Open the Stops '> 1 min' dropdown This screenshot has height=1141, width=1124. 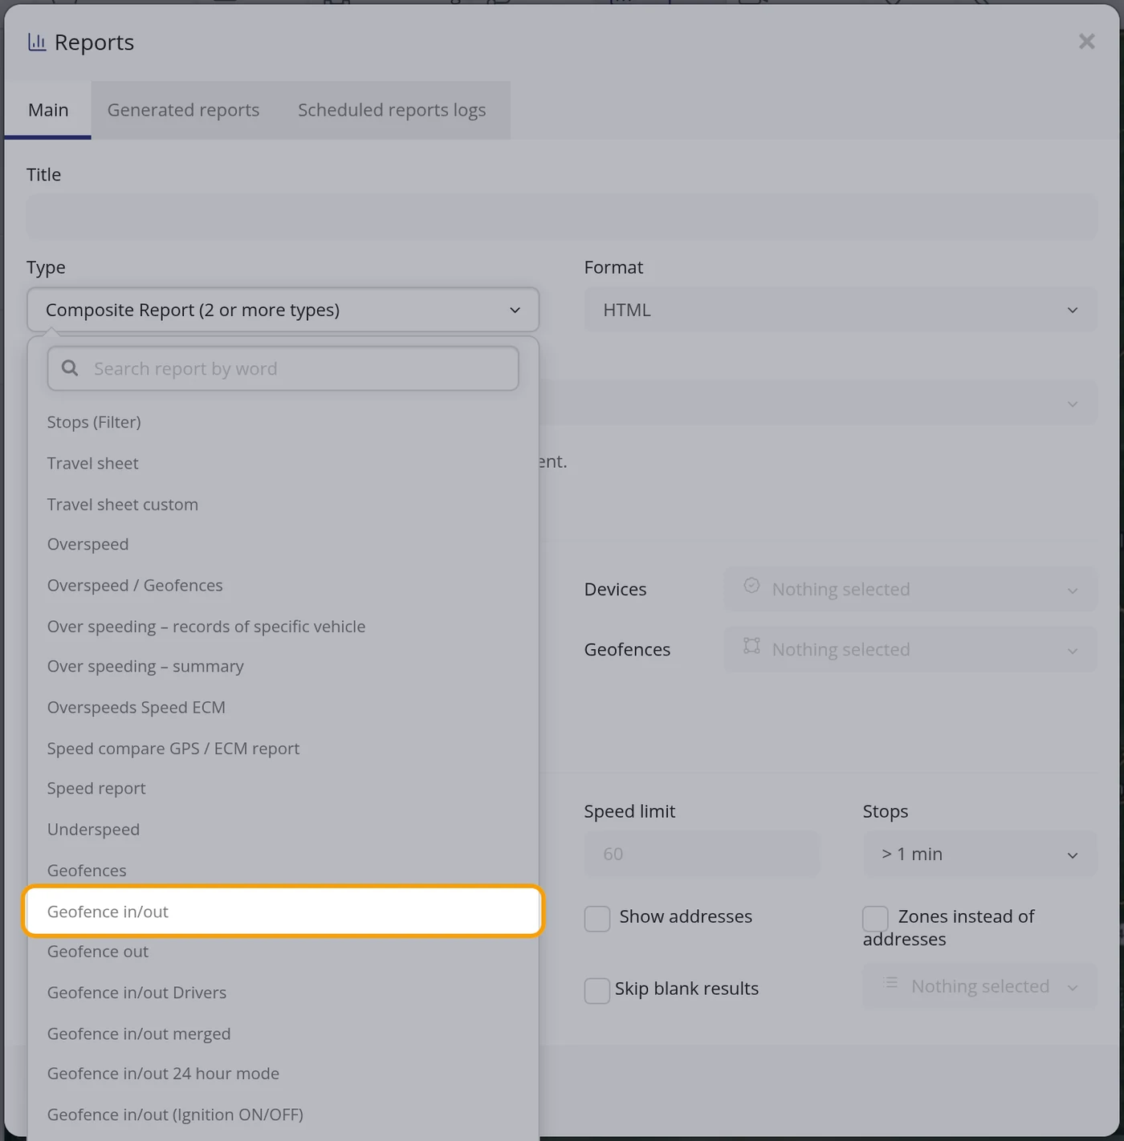point(979,855)
